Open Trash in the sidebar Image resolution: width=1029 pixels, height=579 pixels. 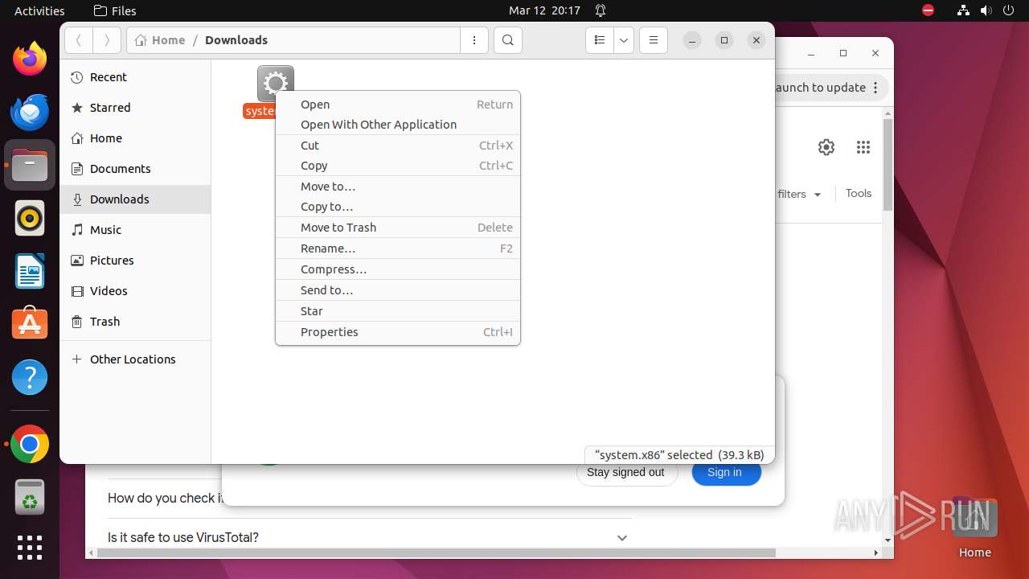pyautogui.click(x=135, y=322)
